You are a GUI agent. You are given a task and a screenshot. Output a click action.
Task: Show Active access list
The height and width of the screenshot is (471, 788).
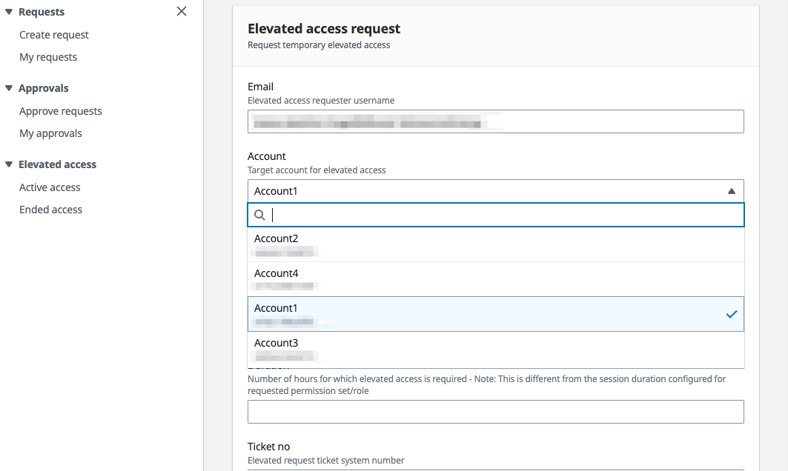click(x=50, y=187)
